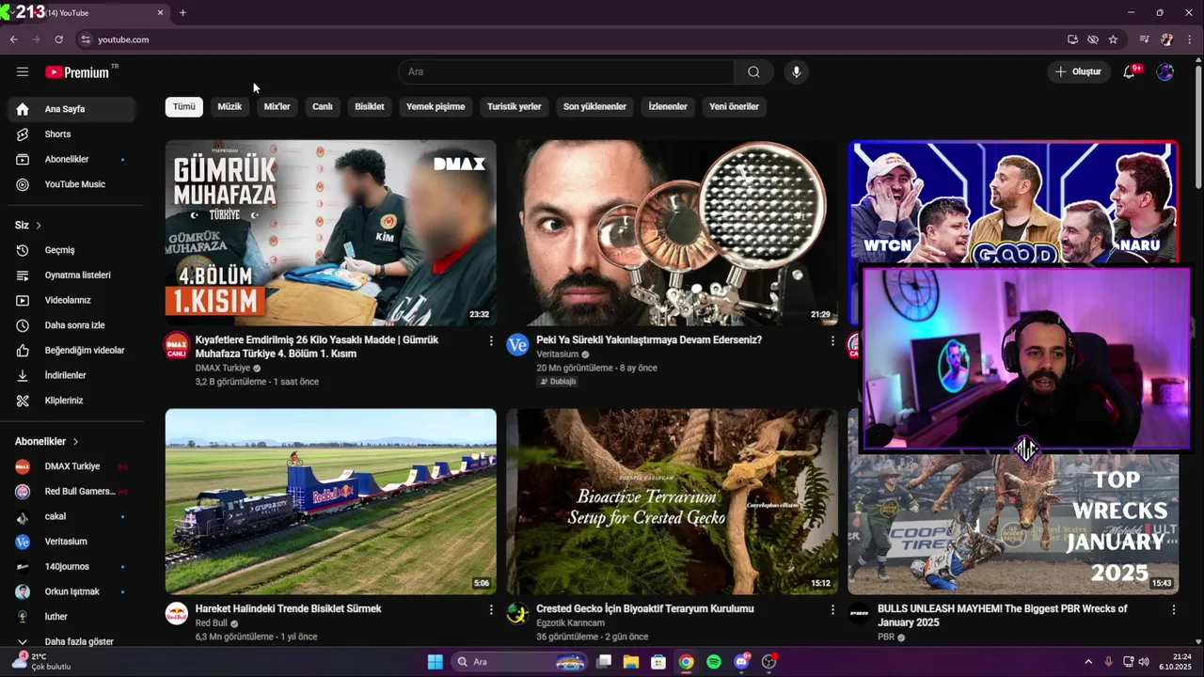The height and width of the screenshot is (677, 1204).
Task: Go back in browser history
Action: (x=13, y=39)
